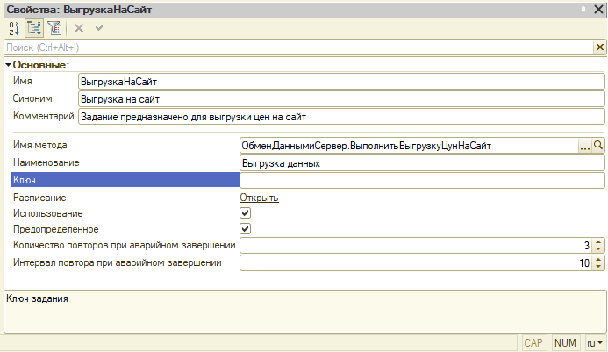Edit the Интервал повтора number field

[x=417, y=262]
